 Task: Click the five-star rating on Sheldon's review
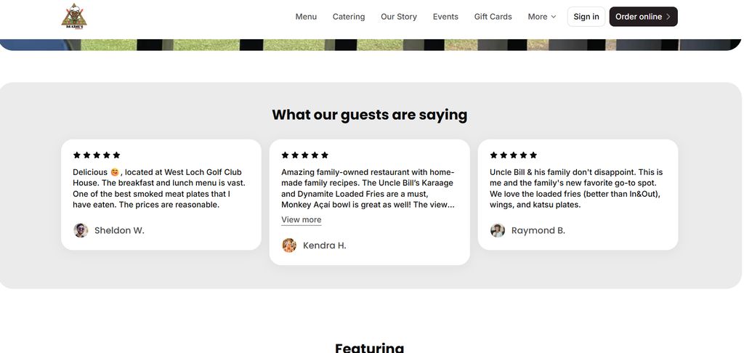point(97,155)
